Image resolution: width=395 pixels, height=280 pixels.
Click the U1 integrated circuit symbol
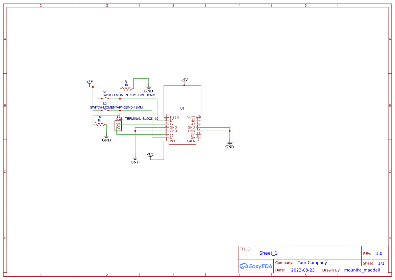click(182, 129)
